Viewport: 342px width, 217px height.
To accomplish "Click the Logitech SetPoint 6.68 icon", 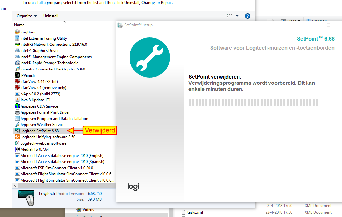I will point(17,131).
